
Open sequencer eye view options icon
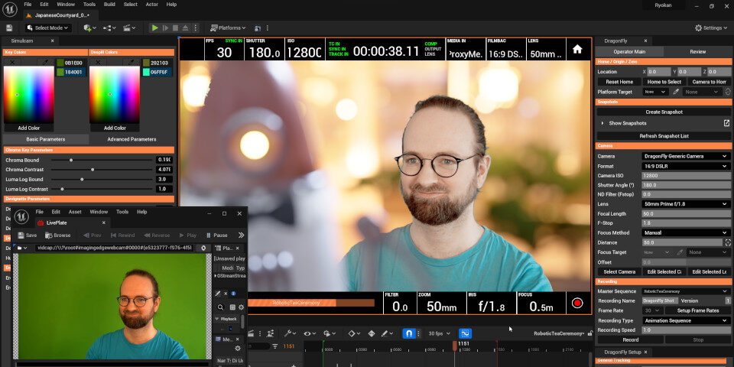(x=310, y=334)
